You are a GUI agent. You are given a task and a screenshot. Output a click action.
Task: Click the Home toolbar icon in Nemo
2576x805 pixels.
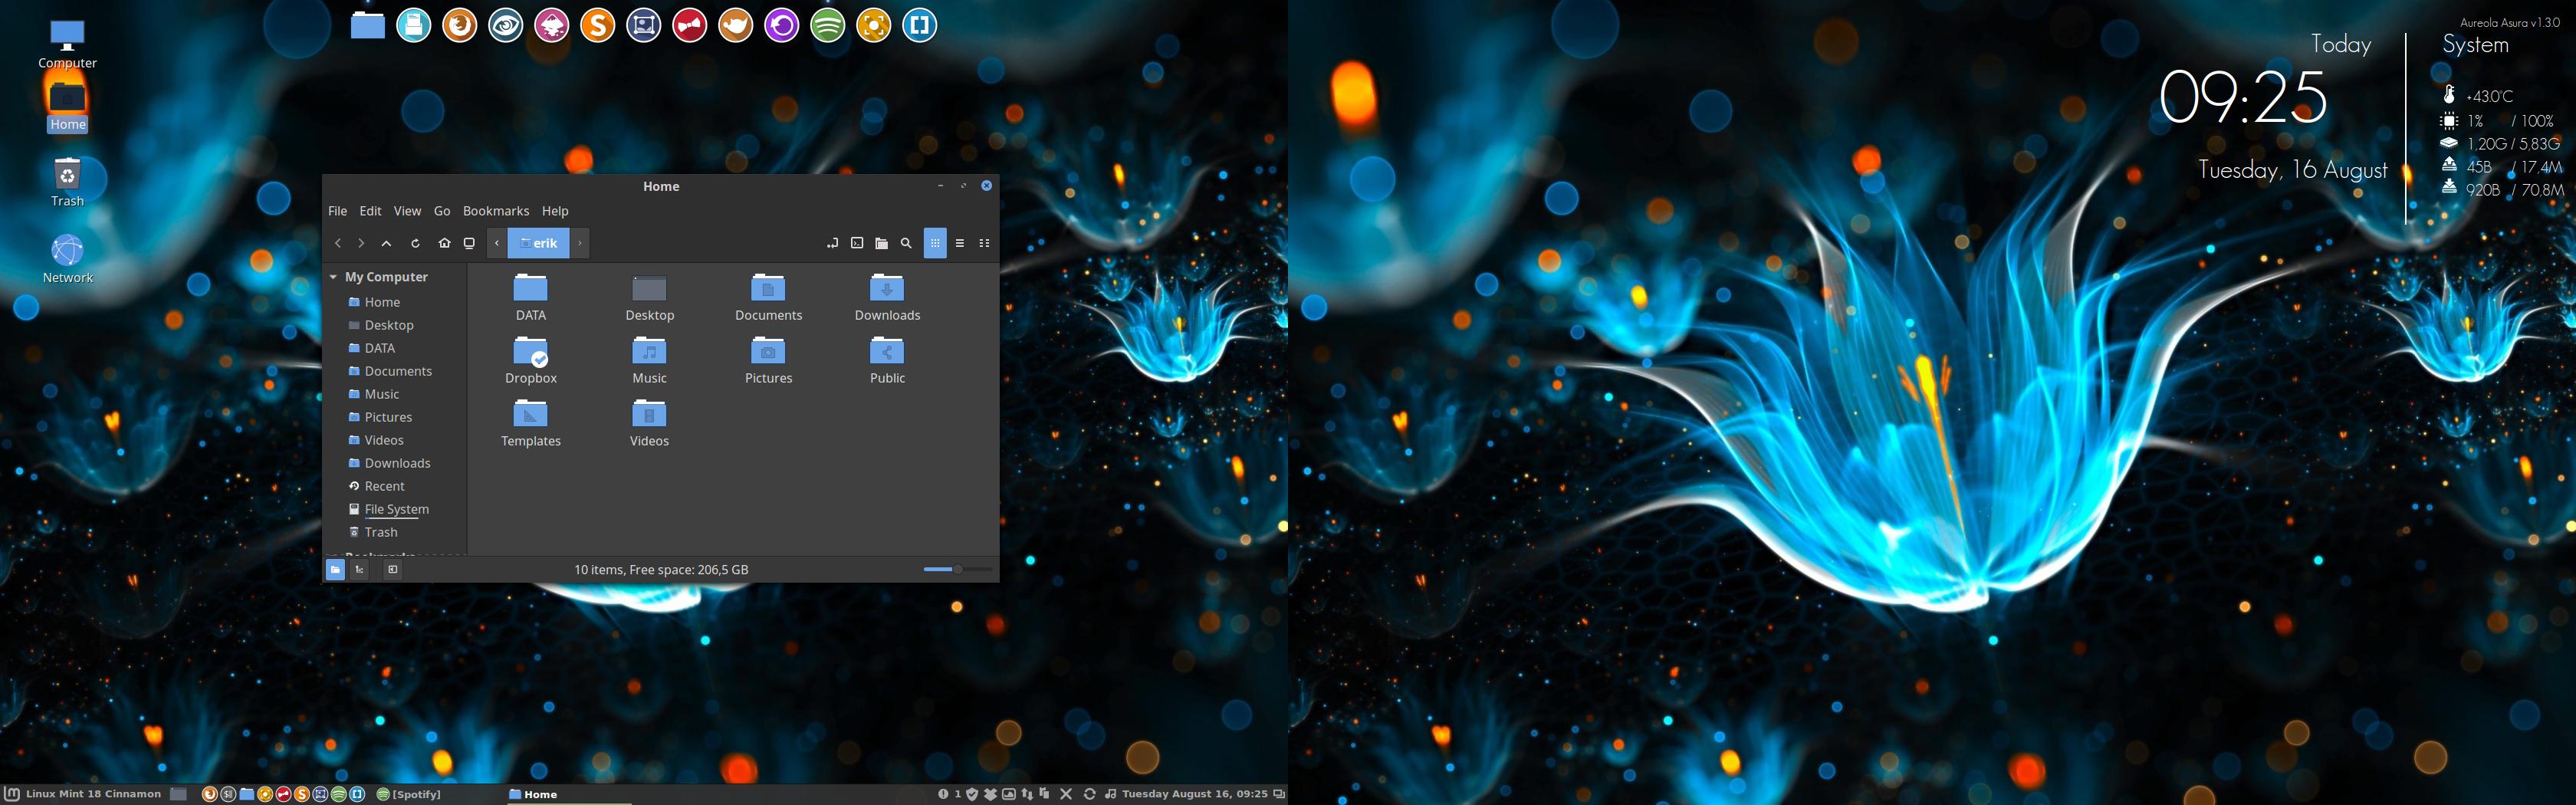coord(444,243)
